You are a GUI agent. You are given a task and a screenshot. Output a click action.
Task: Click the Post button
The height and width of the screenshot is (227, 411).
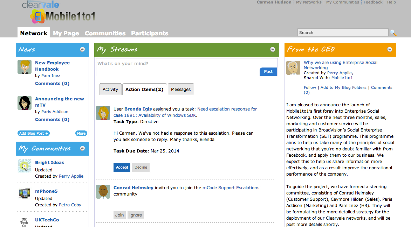click(268, 72)
